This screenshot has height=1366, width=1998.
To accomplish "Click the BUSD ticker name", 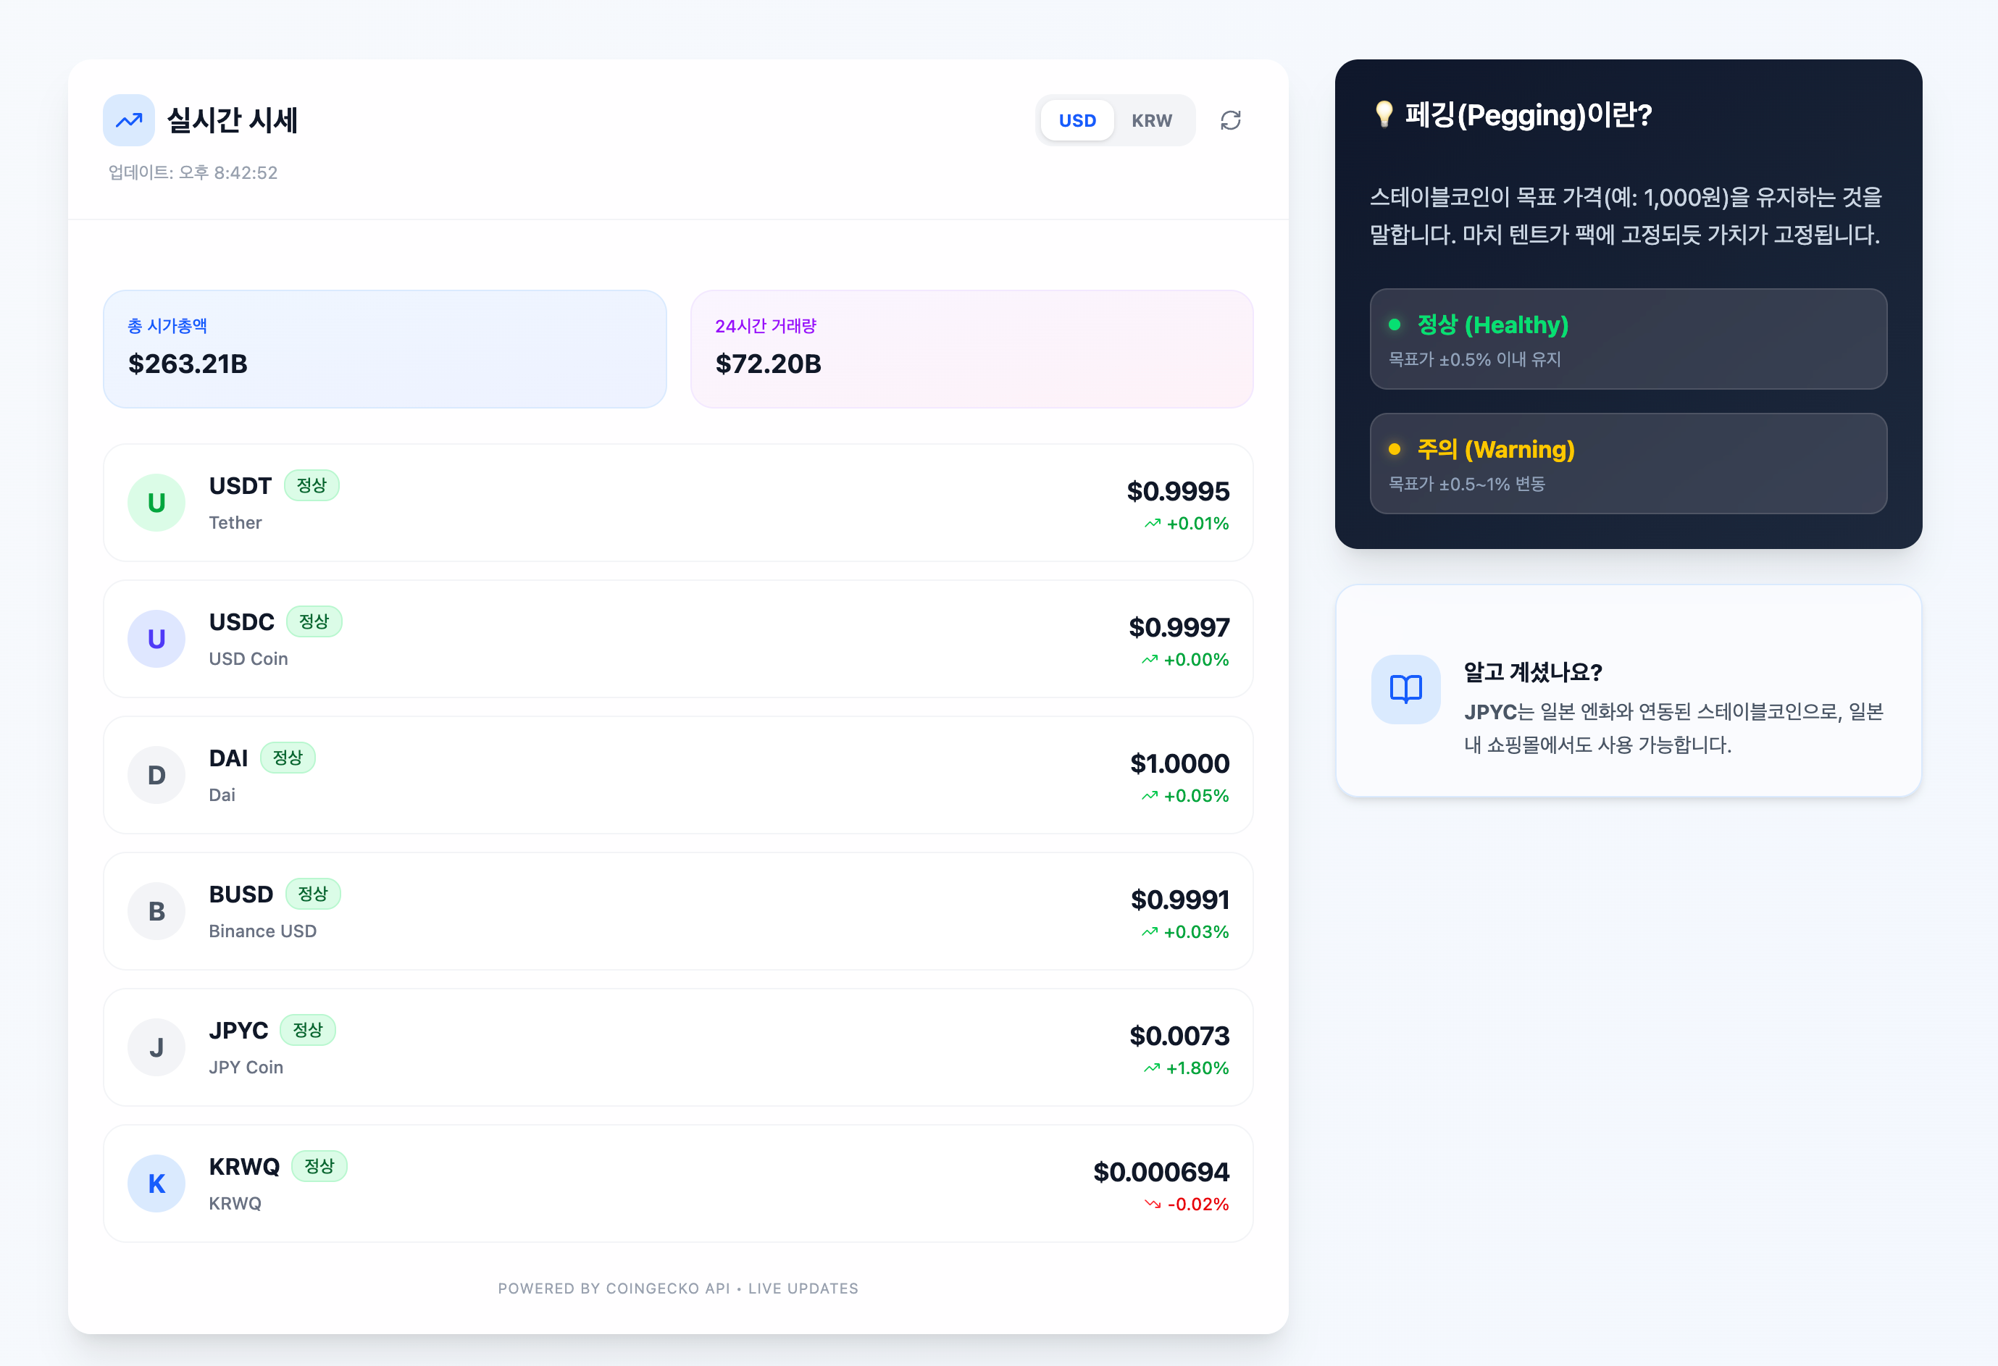I will click(x=241, y=894).
